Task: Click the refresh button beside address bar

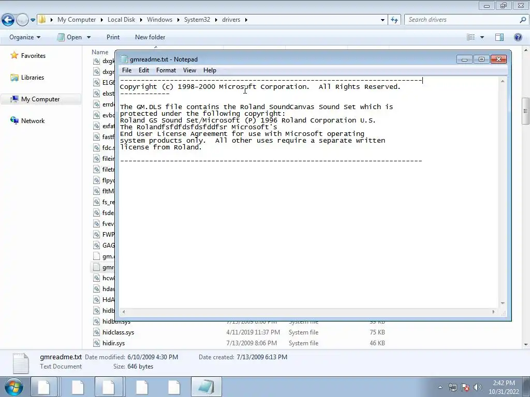Action: point(394,20)
